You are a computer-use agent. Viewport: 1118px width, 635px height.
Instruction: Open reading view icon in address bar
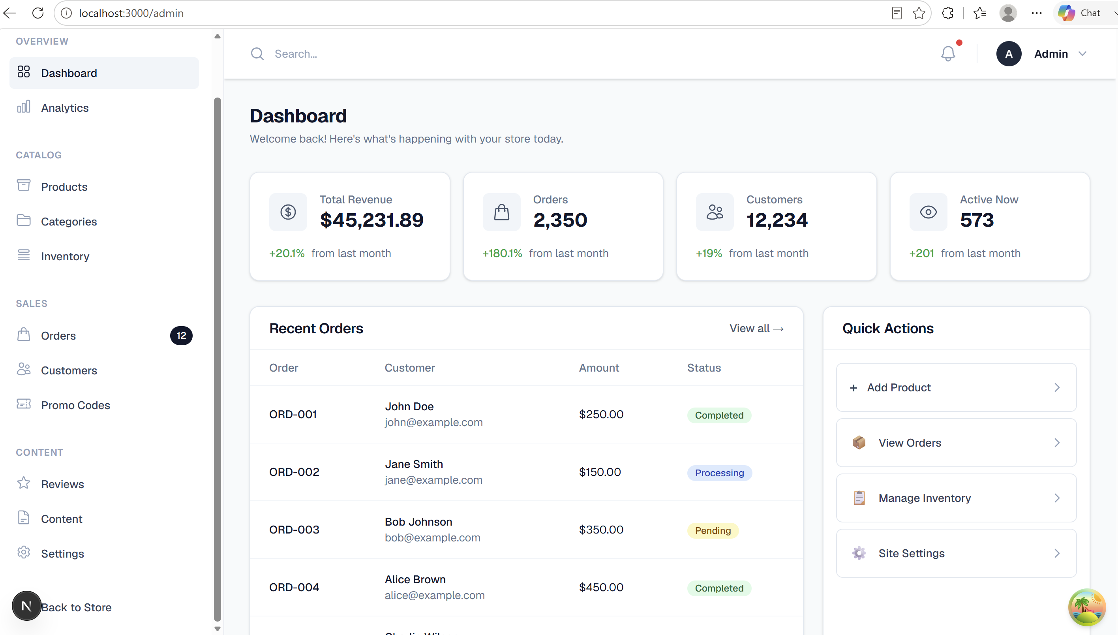click(897, 13)
